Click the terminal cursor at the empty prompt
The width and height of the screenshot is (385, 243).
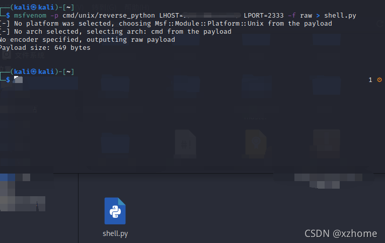pyautogui.click(x=18, y=79)
